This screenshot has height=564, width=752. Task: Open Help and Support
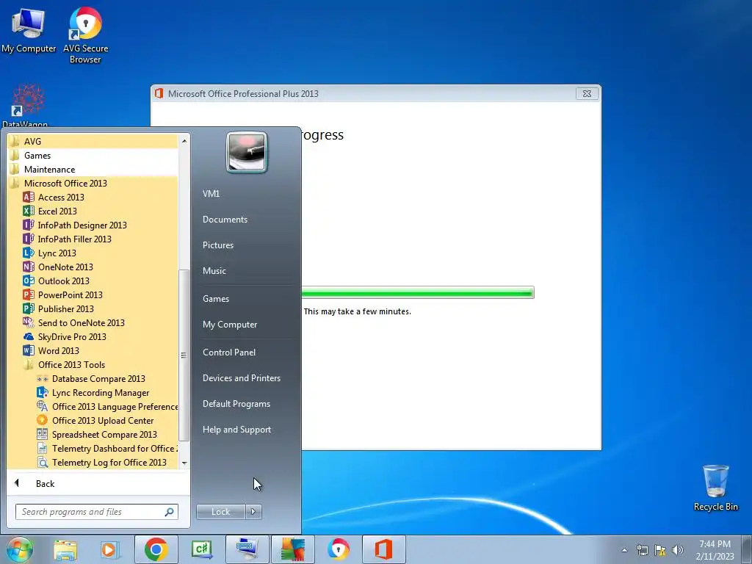coord(236,430)
